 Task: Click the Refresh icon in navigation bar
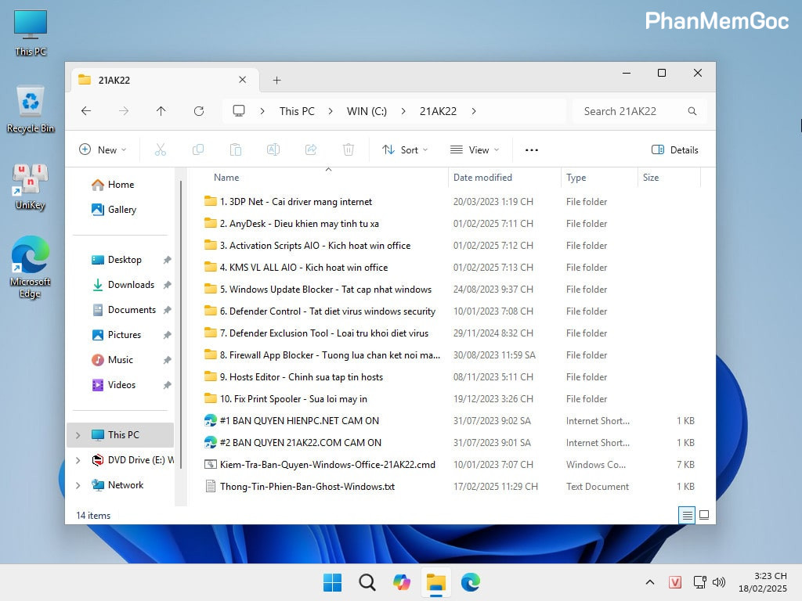[198, 111]
